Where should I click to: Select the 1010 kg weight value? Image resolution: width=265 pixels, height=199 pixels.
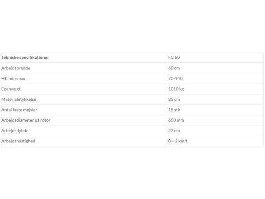click(x=176, y=89)
